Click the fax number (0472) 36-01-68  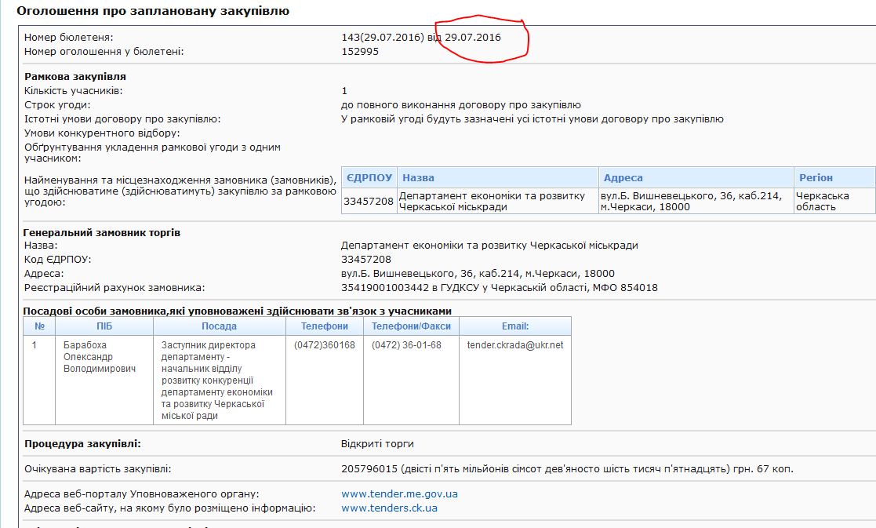click(x=406, y=345)
